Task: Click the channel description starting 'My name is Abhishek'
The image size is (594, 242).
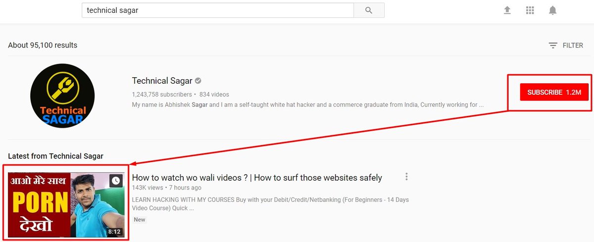Action: (x=308, y=105)
